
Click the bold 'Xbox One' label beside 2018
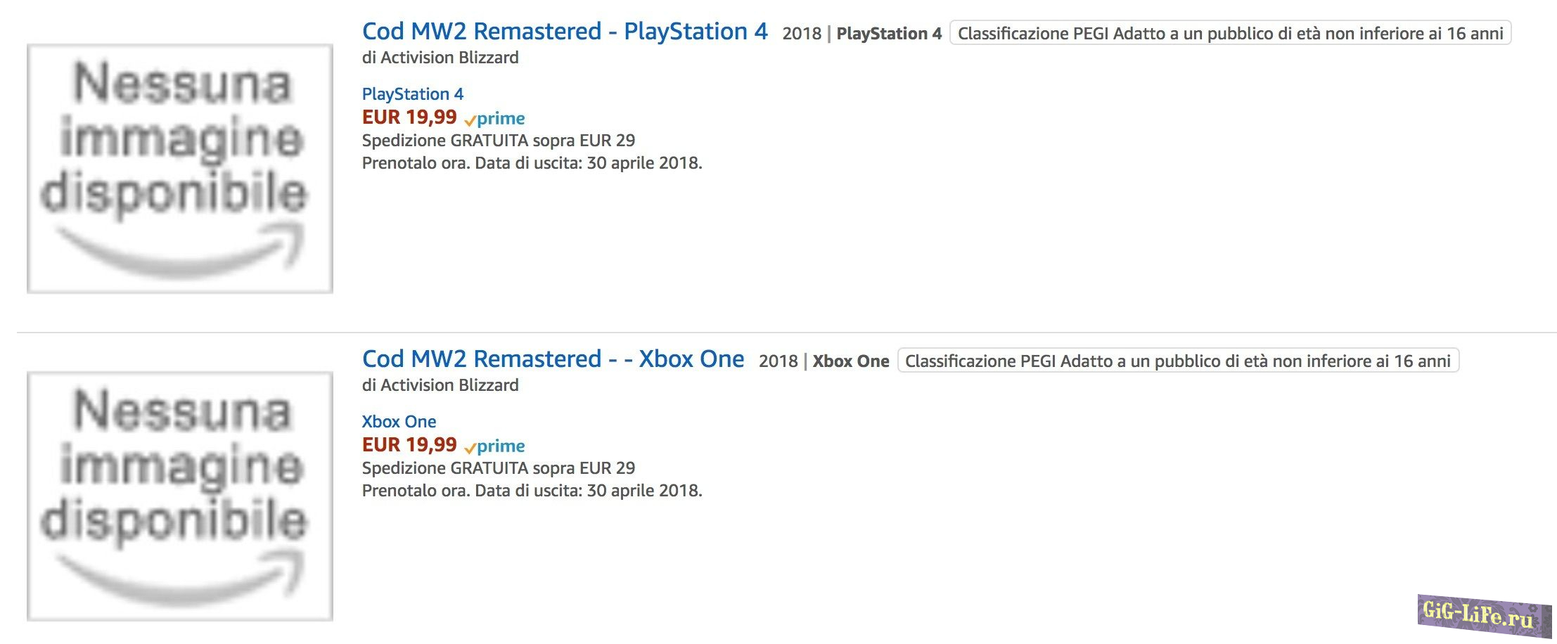click(851, 361)
